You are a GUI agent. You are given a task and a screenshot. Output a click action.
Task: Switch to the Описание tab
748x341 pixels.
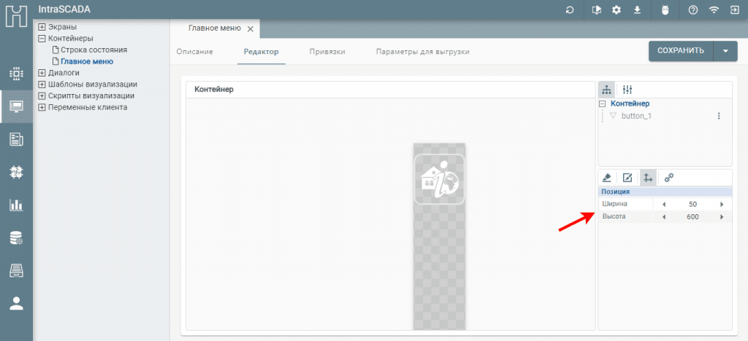(x=194, y=52)
